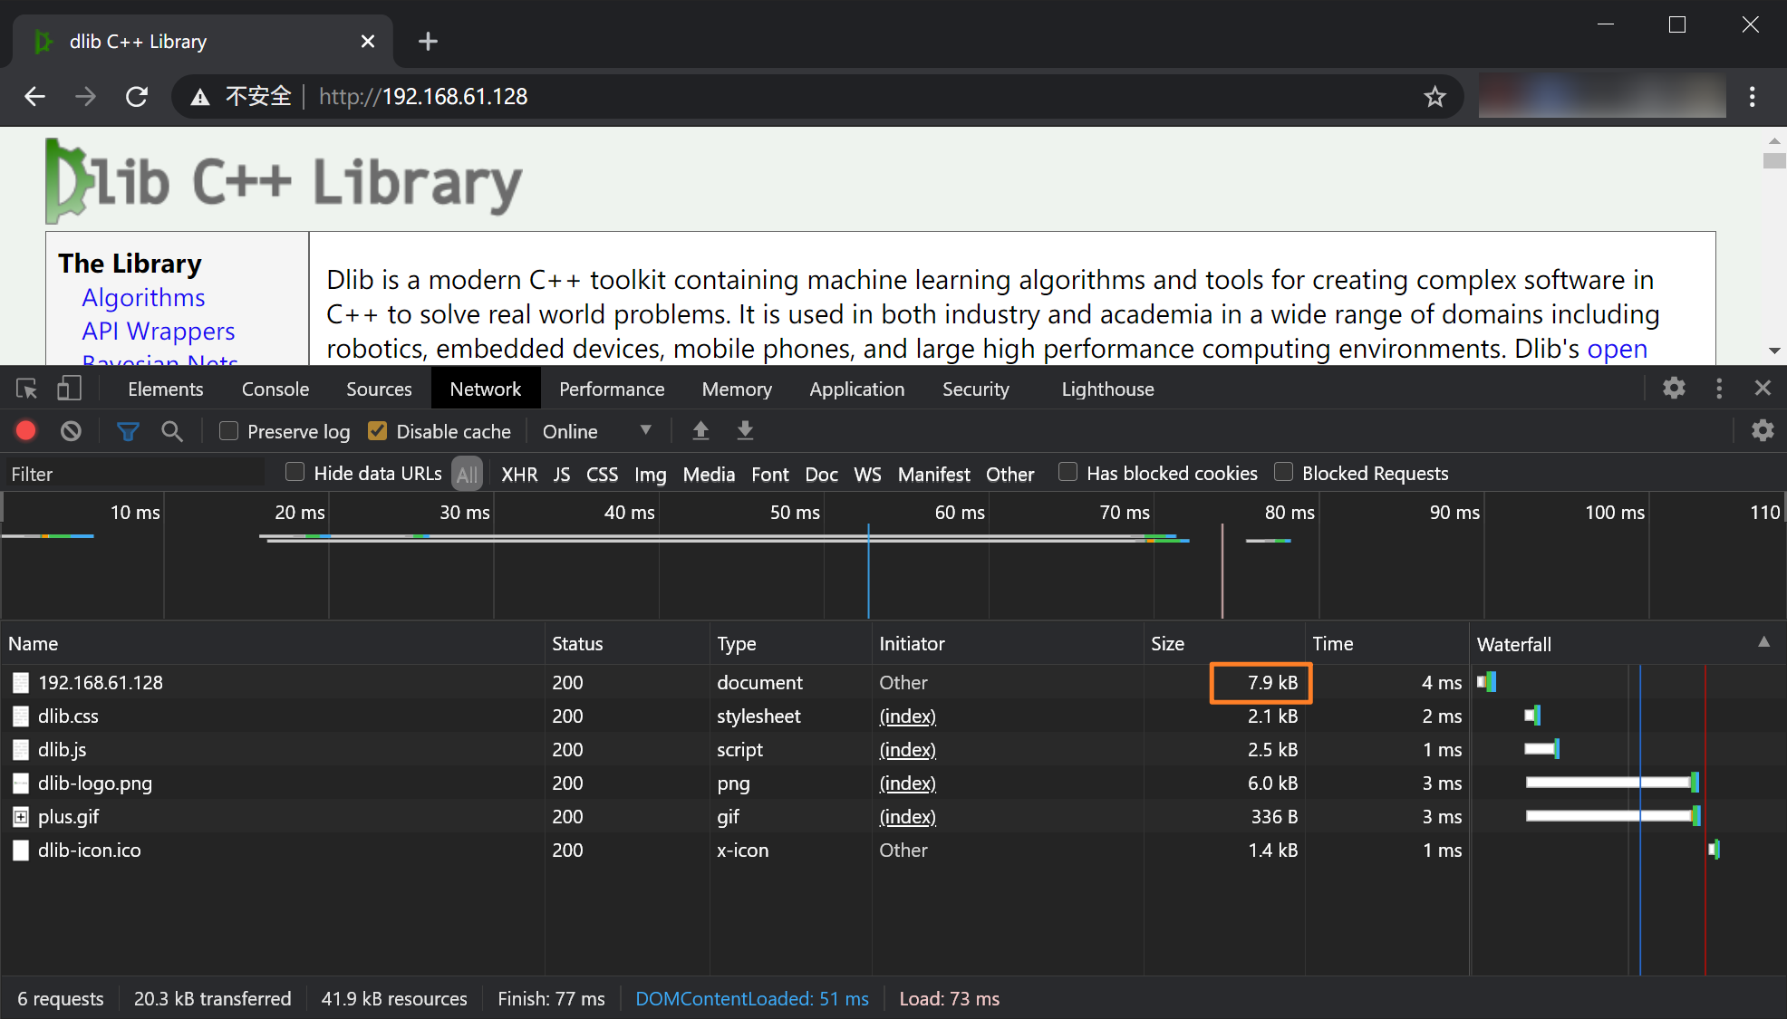This screenshot has width=1787, height=1019.
Task: Switch to the Performance tab
Action: [x=612, y=389]
